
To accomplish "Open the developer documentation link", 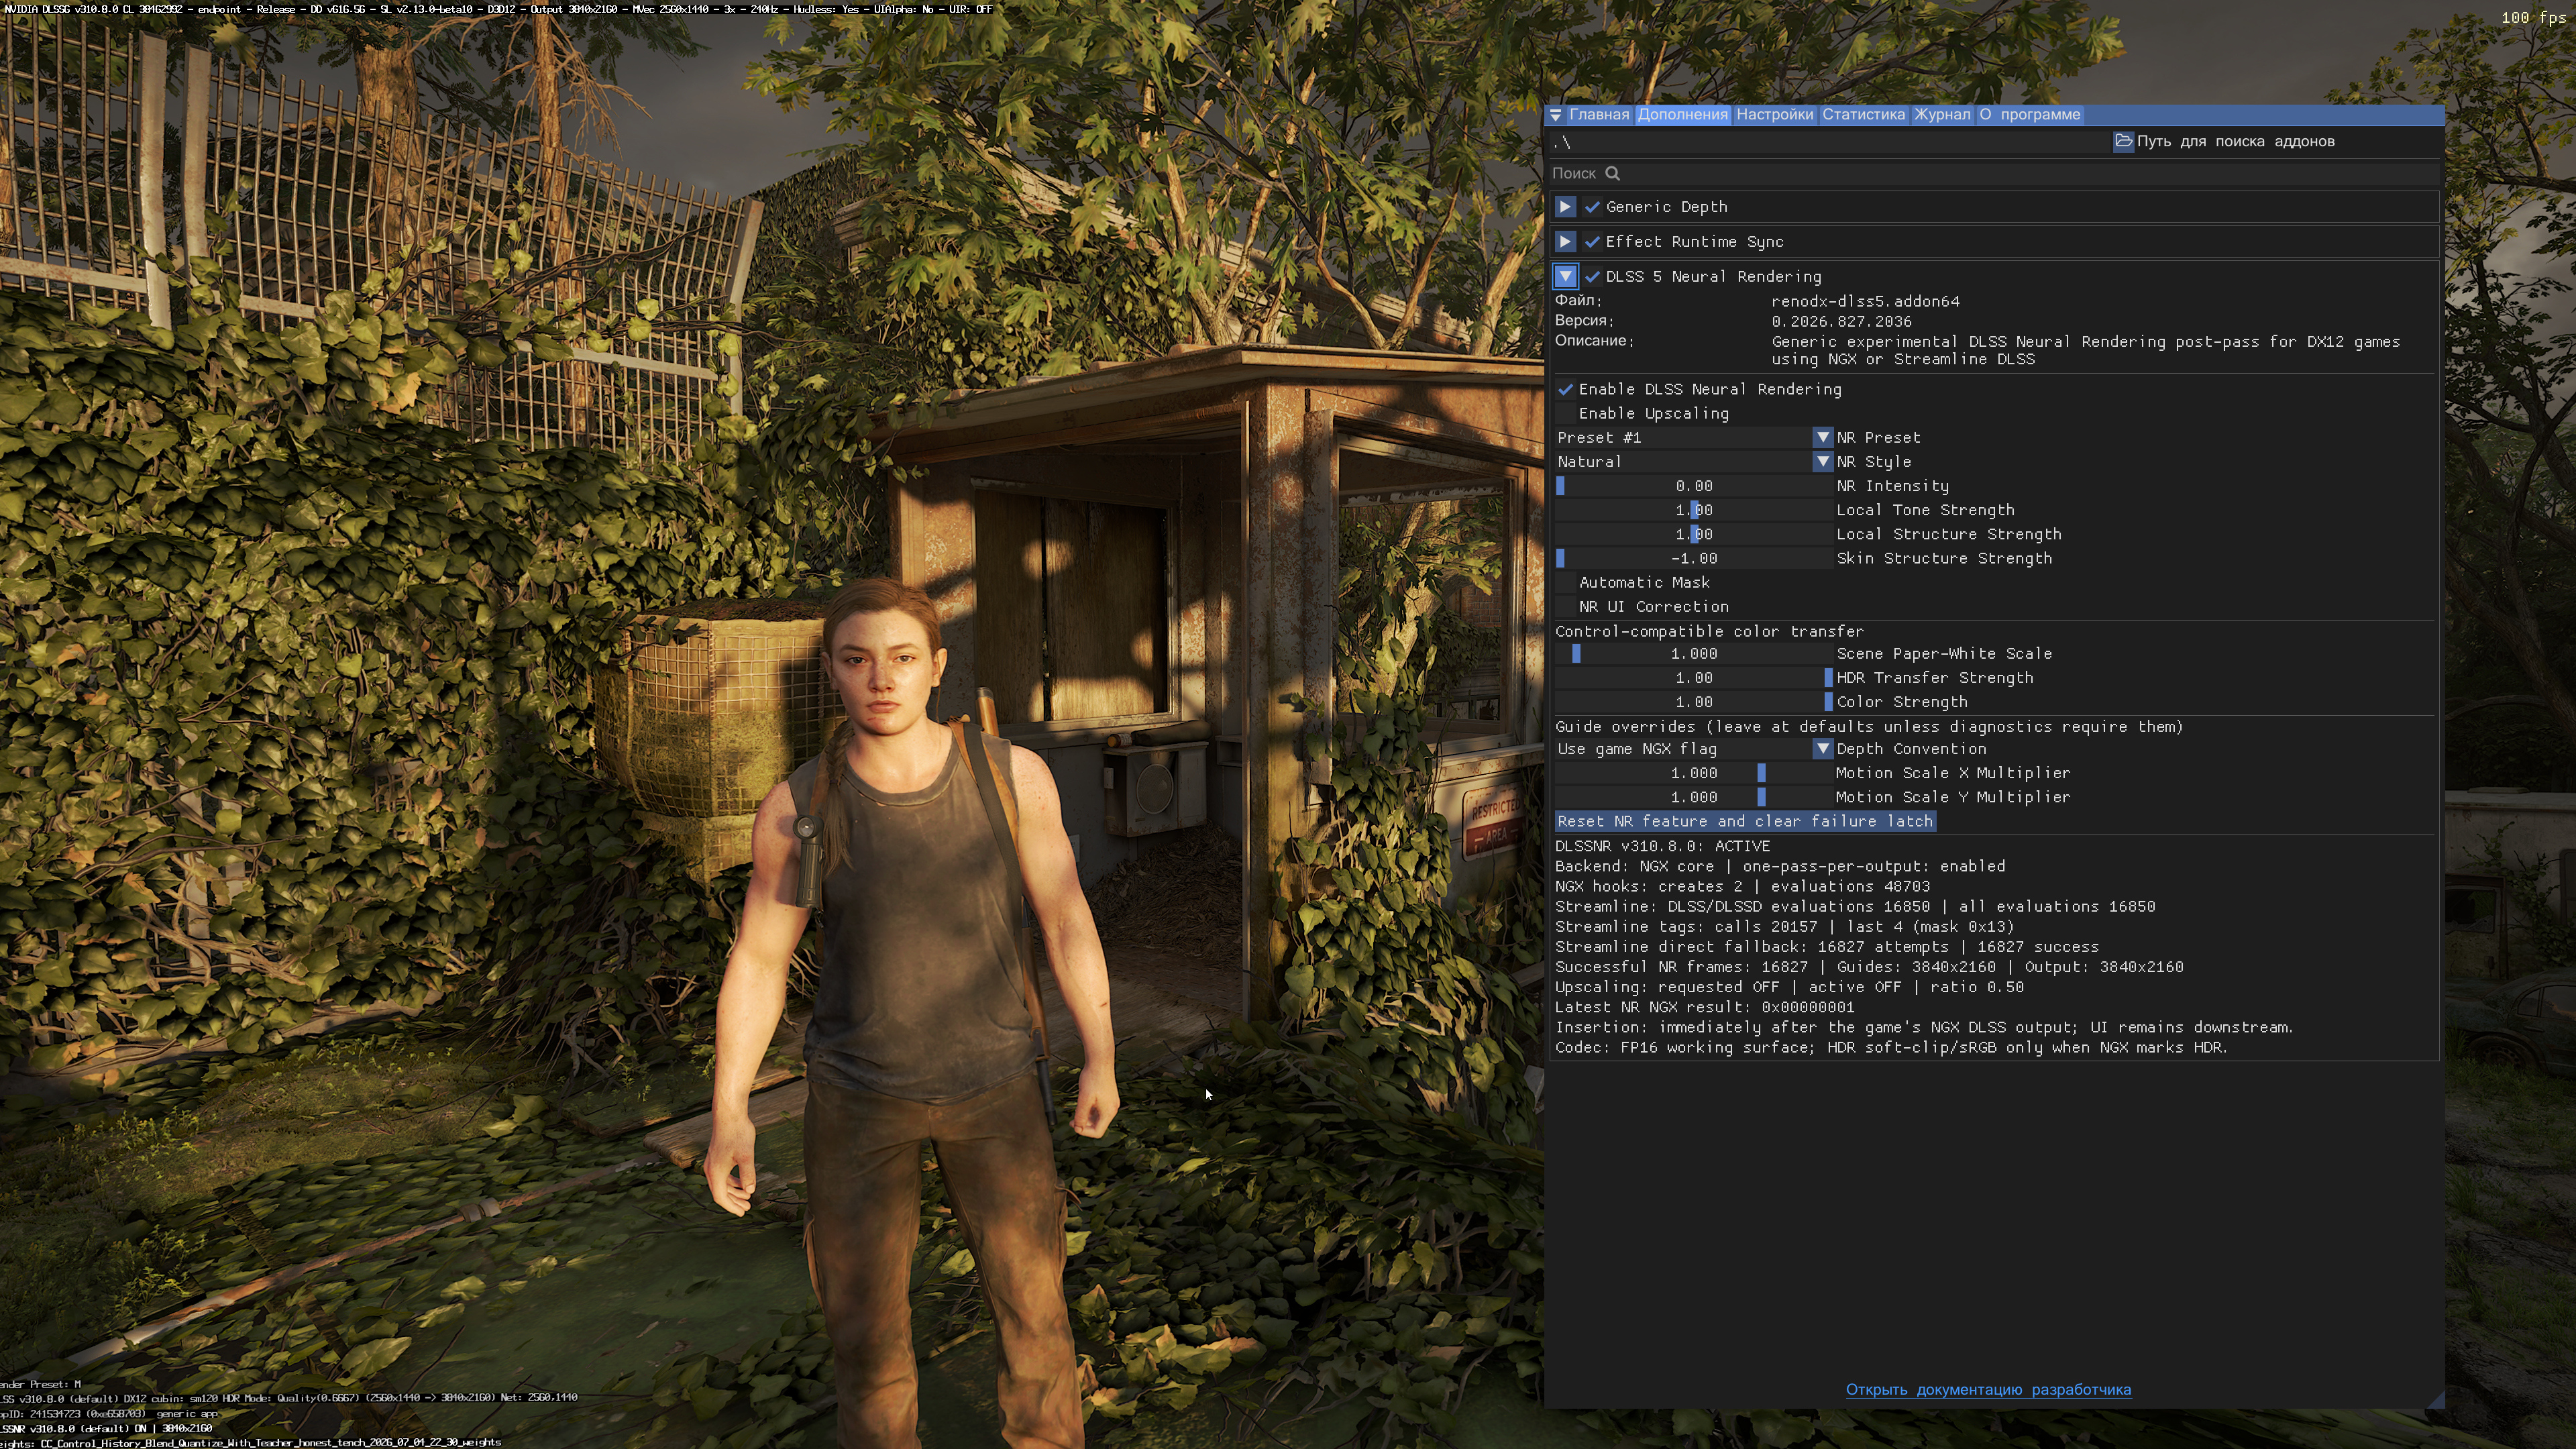I will (x=1988, y=1389).
